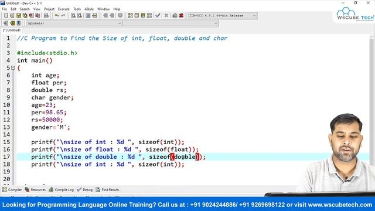Screen dimensions: 375x211
Task: Open the Project menu
Action: pos(49,9)
